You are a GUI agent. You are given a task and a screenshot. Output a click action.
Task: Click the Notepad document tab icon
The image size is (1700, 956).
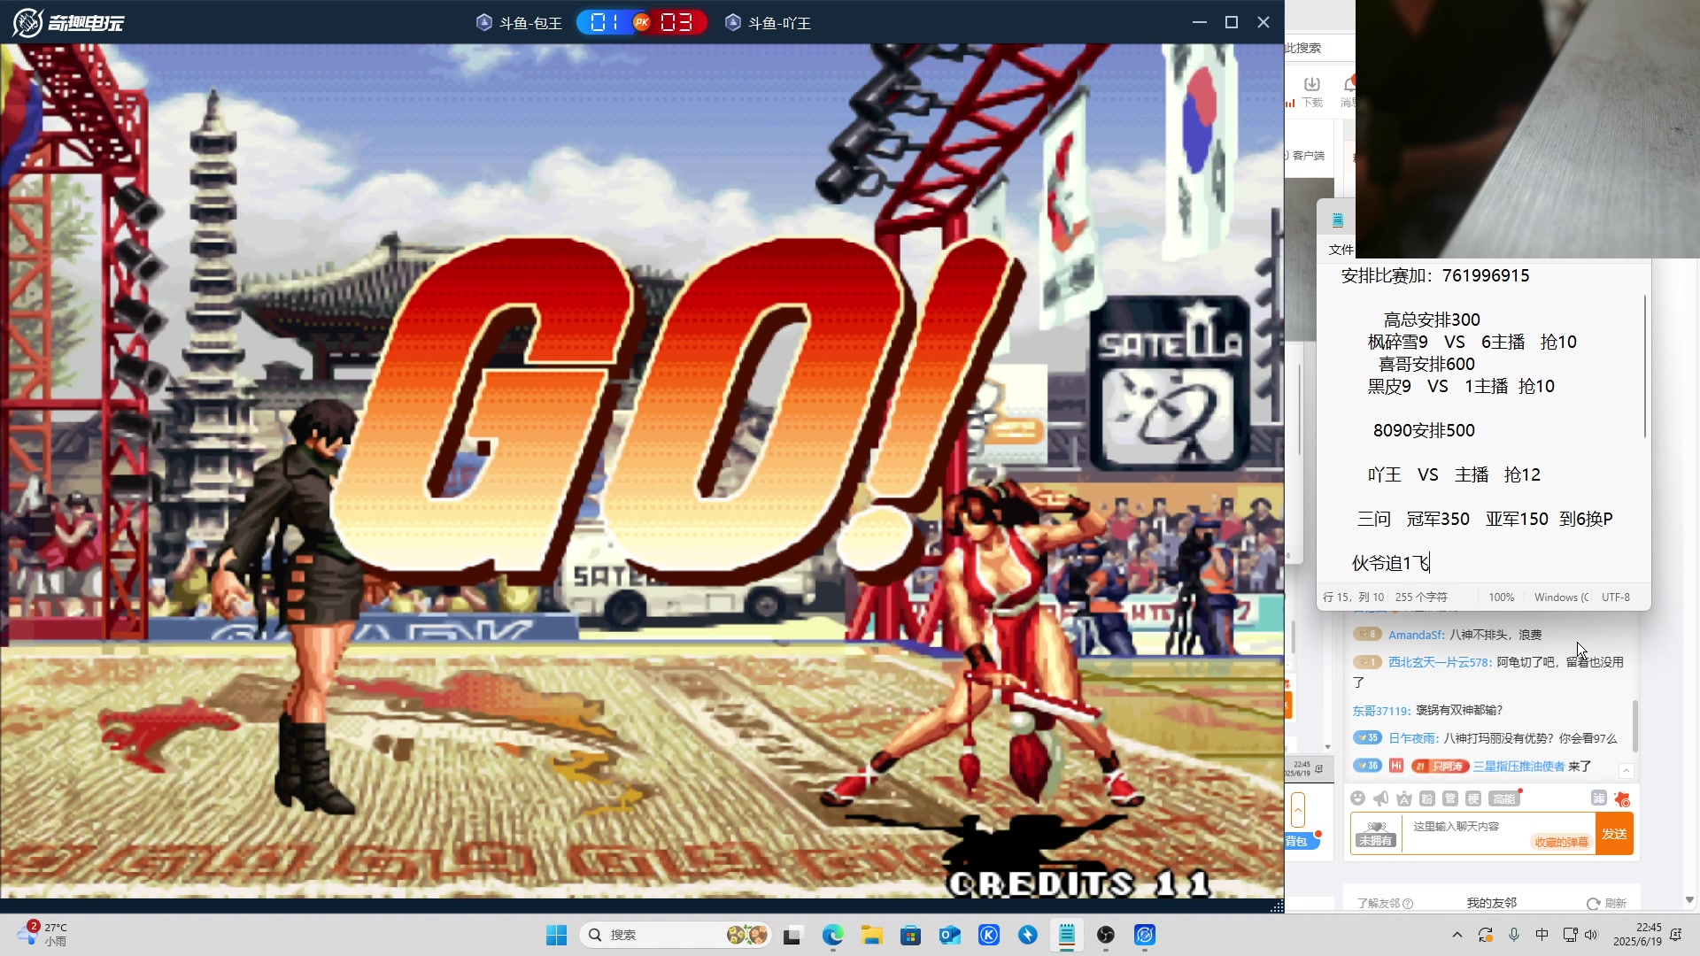point(1338,220)
